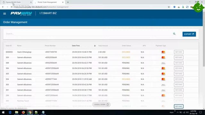
Task: Open the Windows Start menu
Action: point(3,112)
